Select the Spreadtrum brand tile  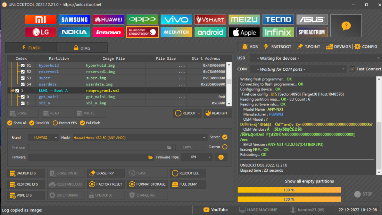pyautogui.click(x=312, y=32)
